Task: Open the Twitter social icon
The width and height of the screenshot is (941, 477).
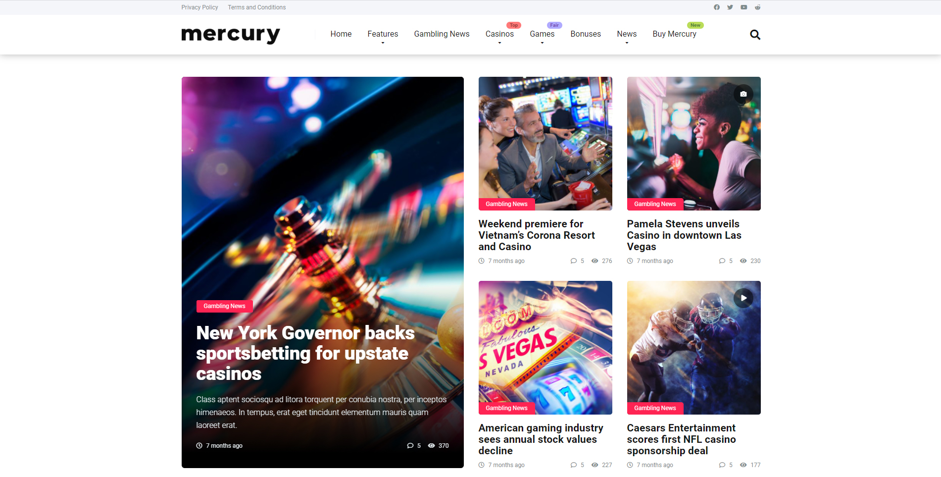Action: point(730,7)
